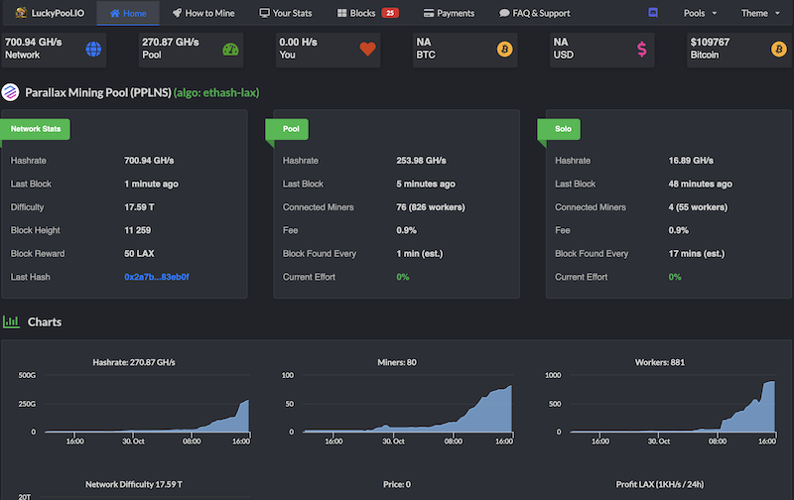Open the Blocks page
The height and width of the screenshot is (500, 794).
coord(368,13)
